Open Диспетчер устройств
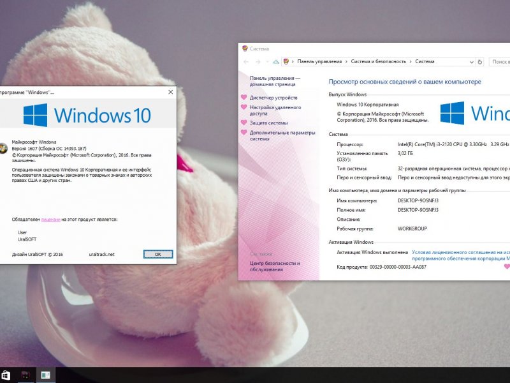The width and height of the screenshot is (510, 383). pos(273,98)
